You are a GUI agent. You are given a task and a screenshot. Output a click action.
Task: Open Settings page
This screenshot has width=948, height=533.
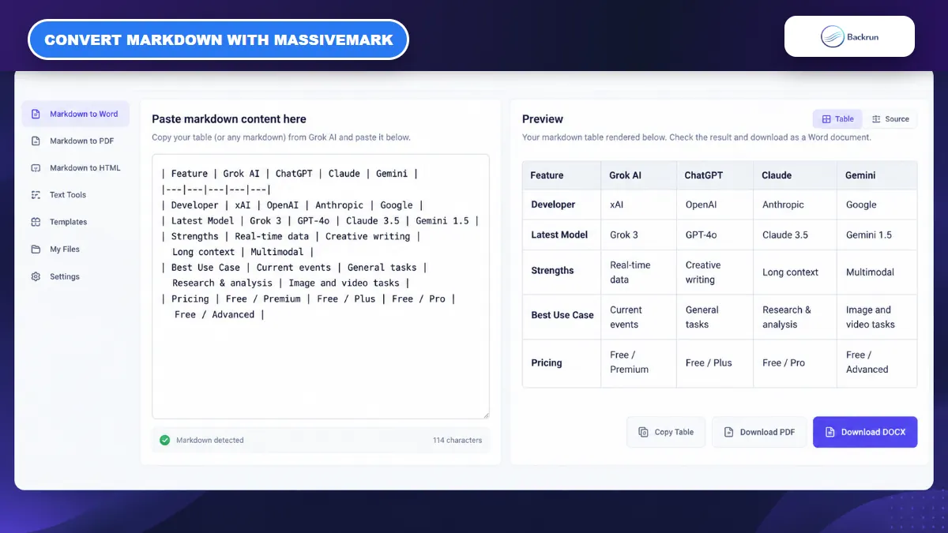76,276
